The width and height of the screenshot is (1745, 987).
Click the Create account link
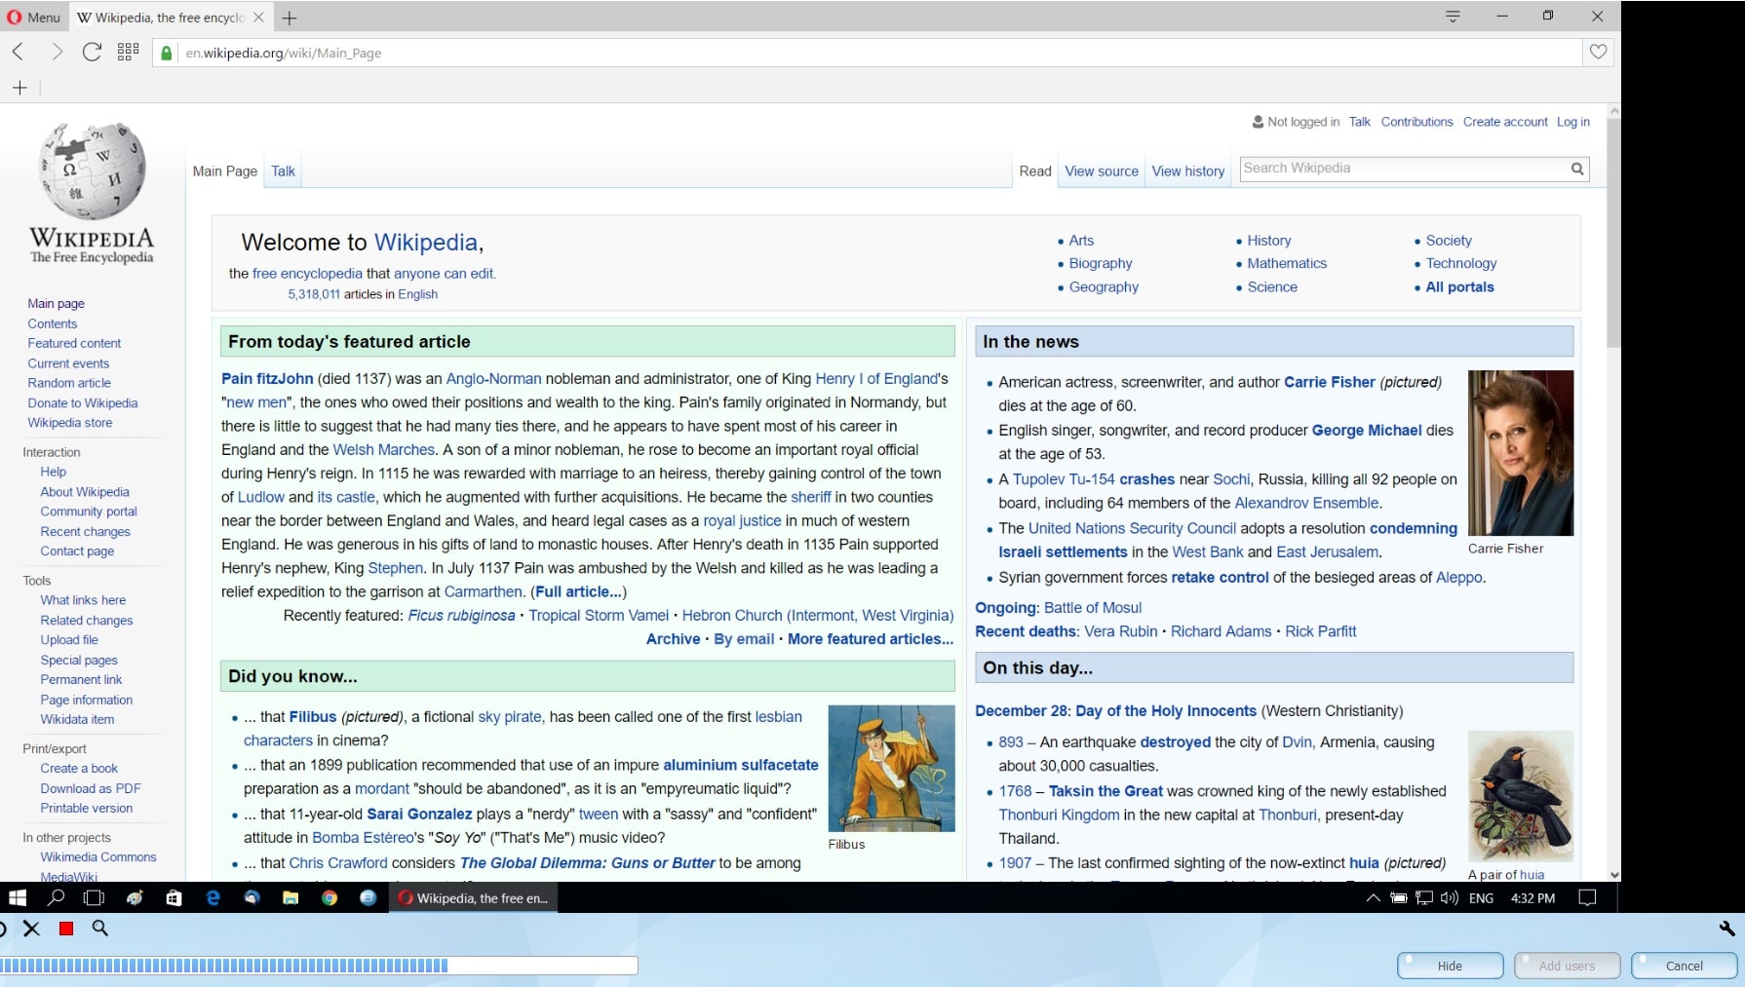[1505, 122]
